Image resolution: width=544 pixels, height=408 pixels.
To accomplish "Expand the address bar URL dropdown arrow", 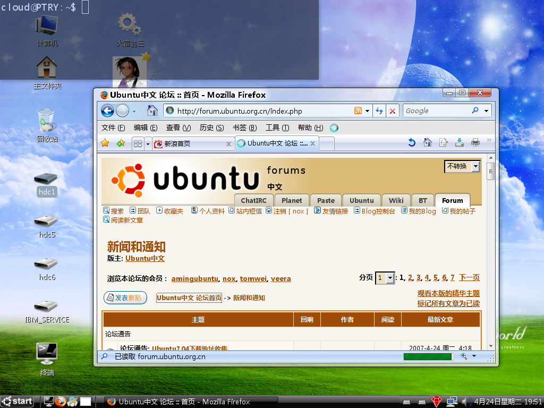I will (367, 111).
